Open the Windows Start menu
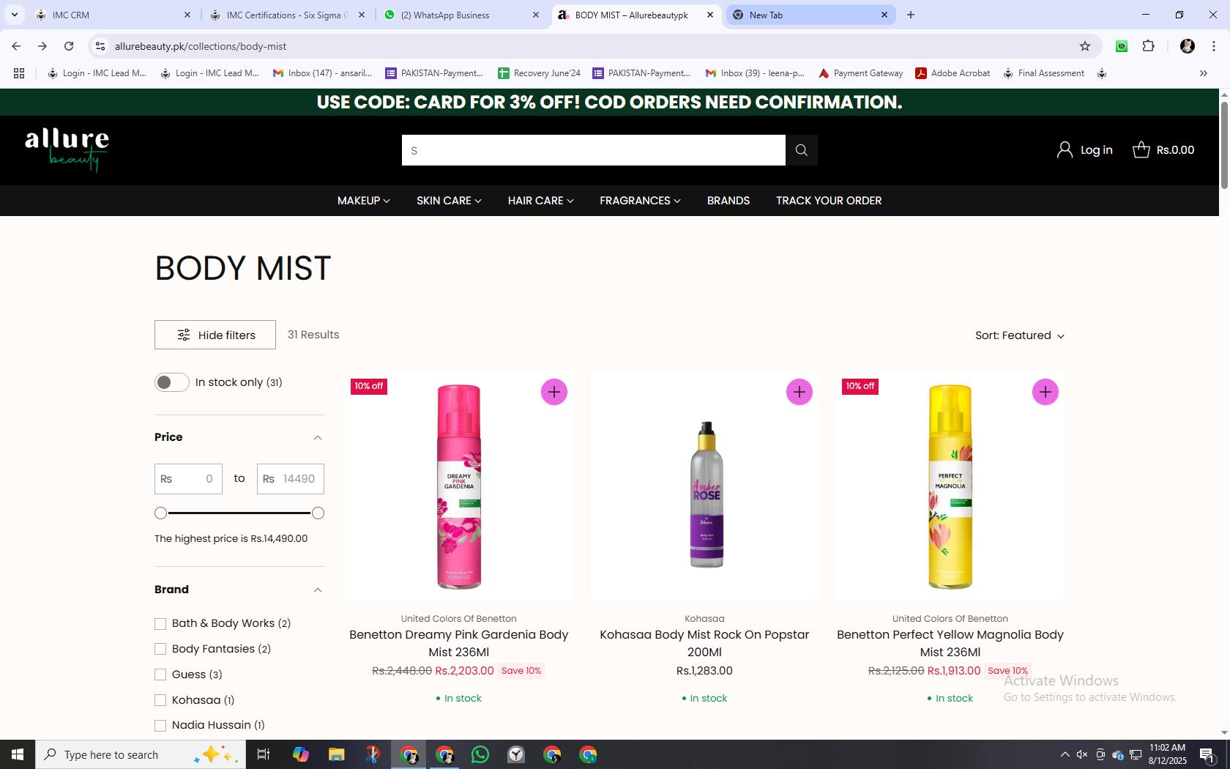The width and height of the screenshot is (1230, 769). click(x=18, y=754)
